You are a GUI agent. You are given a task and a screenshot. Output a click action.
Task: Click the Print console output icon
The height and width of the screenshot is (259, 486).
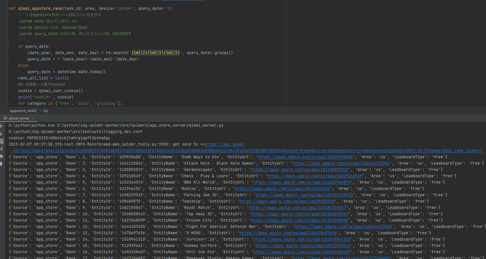coord(1,156)
